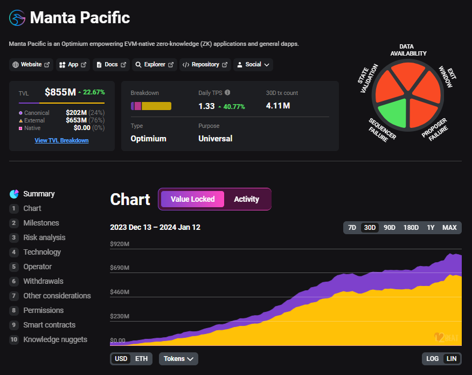The height and width of the screenshot is (375, 472).
Task: Click the Canonical purple circle legend icon
Action: coord(20,113)
